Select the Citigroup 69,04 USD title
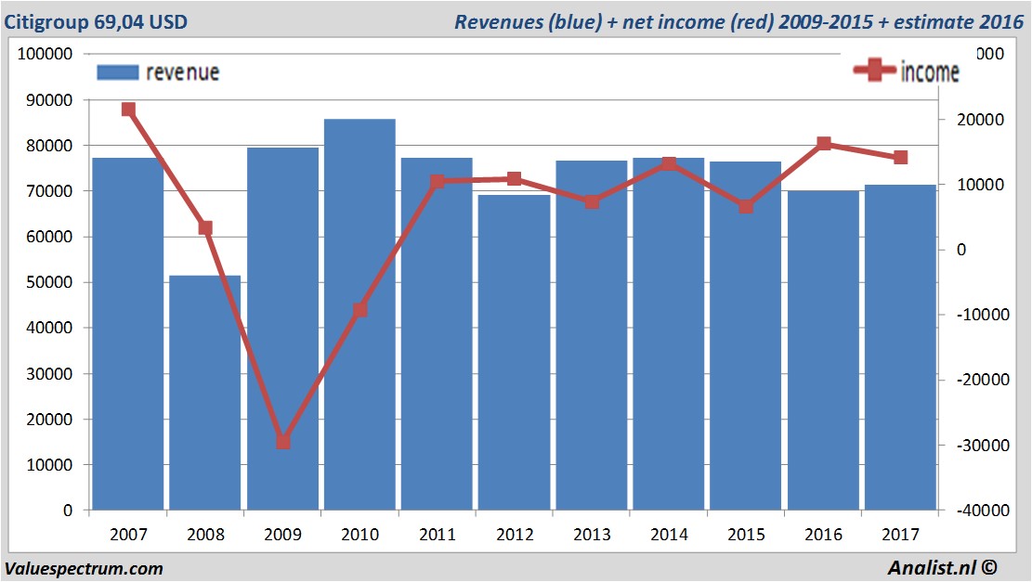The width and height of the screenshot is (1032, 582). 96,21
